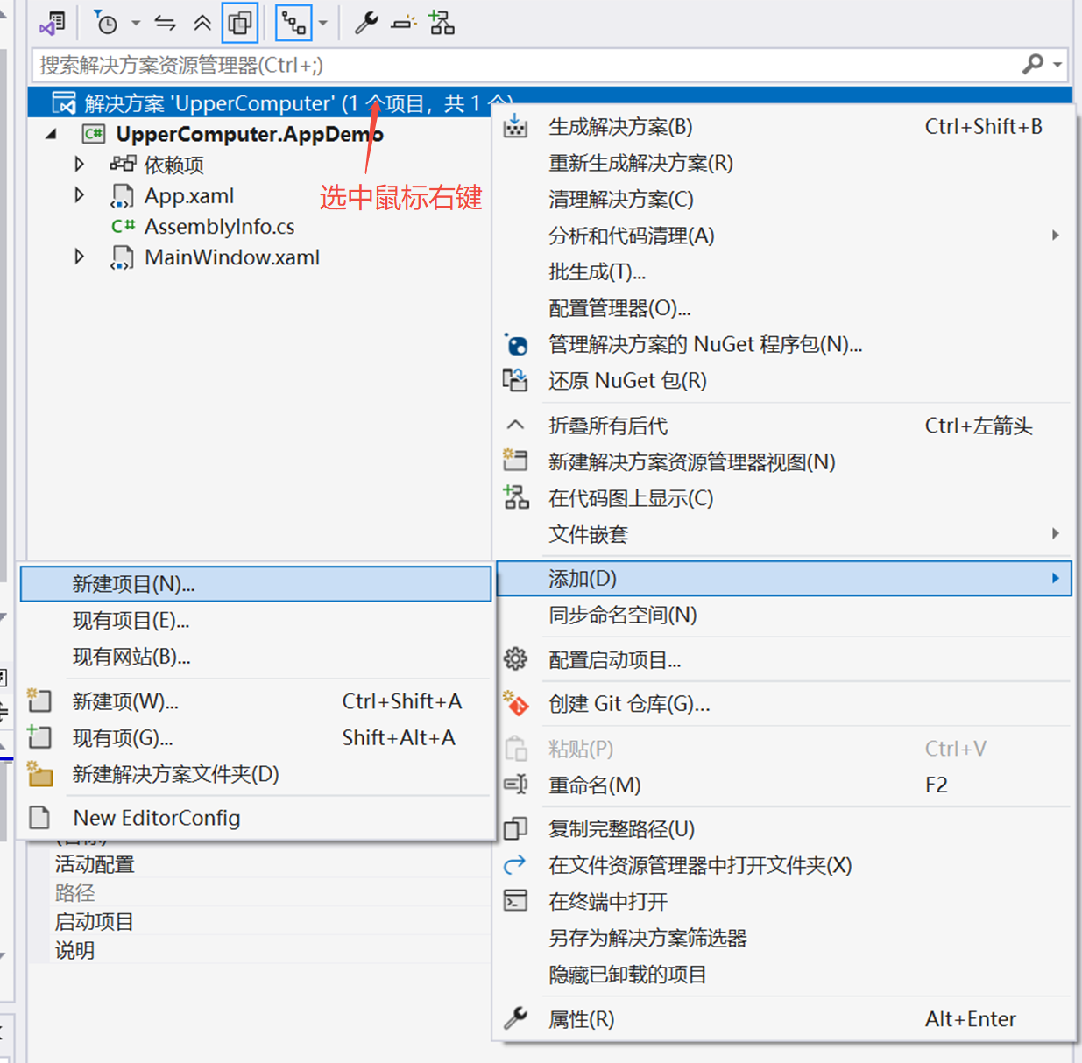Click the preview selected items icon
Screen dimensions: 1082x1063
pyautogui.click(x=404, y=24)
